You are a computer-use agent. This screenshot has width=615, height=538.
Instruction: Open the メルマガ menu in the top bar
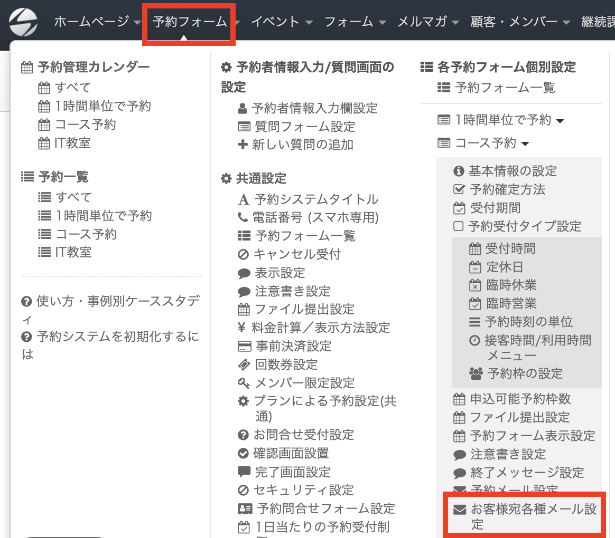[428, 22]
